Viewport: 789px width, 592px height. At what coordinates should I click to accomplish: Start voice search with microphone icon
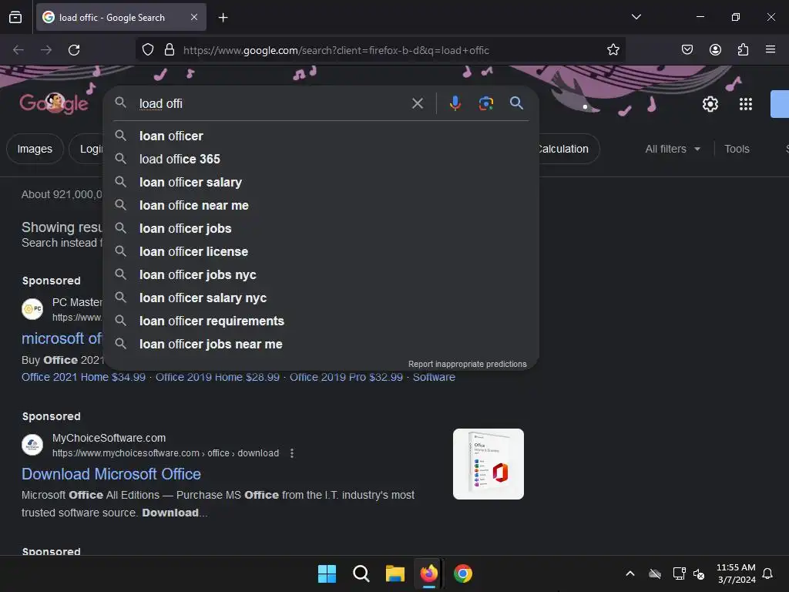click(455, 104)
